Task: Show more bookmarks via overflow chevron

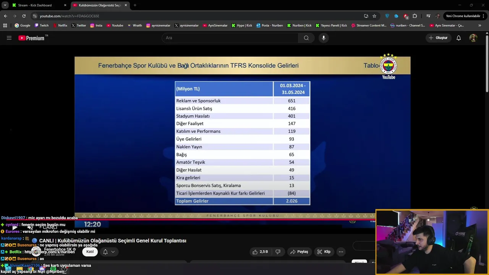Action: [x=480, y=26]
